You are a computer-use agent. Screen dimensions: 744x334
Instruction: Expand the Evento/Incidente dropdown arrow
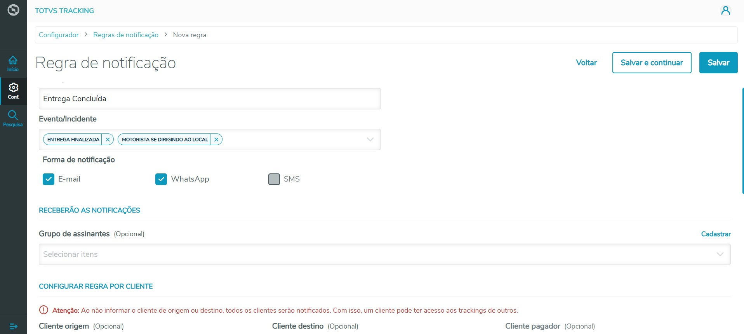click(x=370, y=140)
